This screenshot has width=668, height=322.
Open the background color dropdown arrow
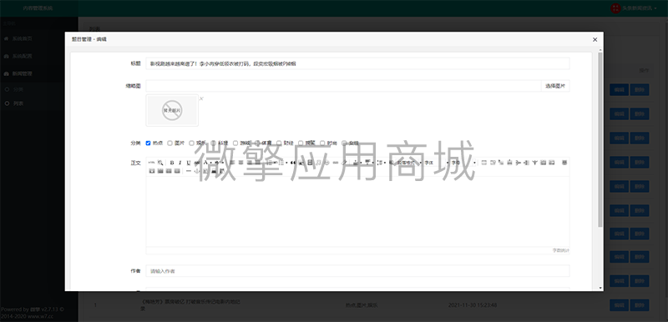click(x=222, y=163)
